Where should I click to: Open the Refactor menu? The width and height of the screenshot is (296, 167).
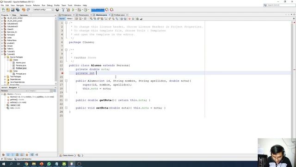(37, 5)
